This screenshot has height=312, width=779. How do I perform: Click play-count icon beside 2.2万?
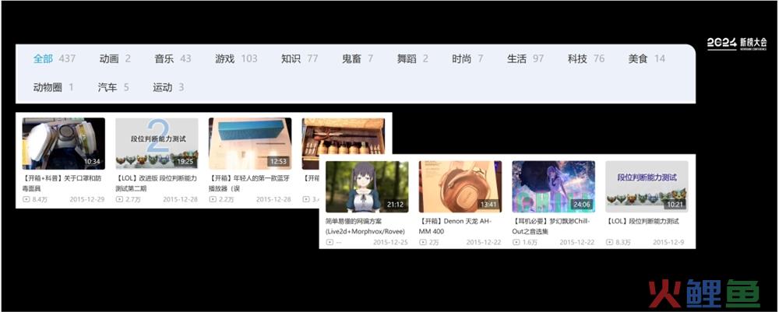coord(213,199)
